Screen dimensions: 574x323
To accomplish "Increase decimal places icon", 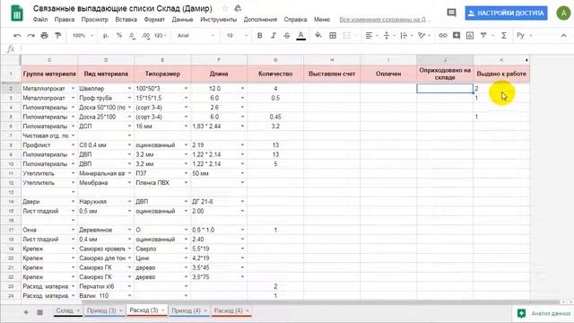I will pyautogui.click(x=145, y=36).
